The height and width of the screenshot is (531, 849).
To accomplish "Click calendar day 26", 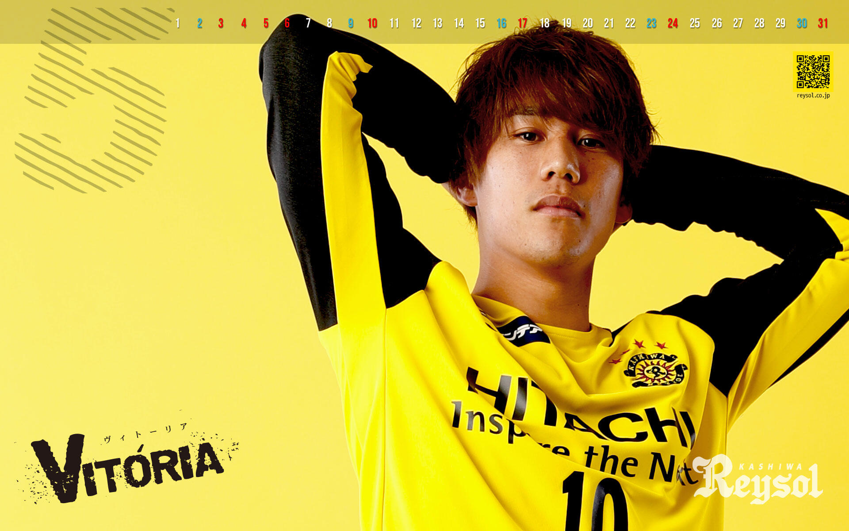I will click(717, 23).
